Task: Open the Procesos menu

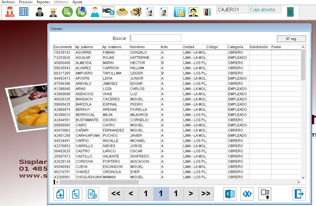Action: pyautogui.click(x=26, y=2)
